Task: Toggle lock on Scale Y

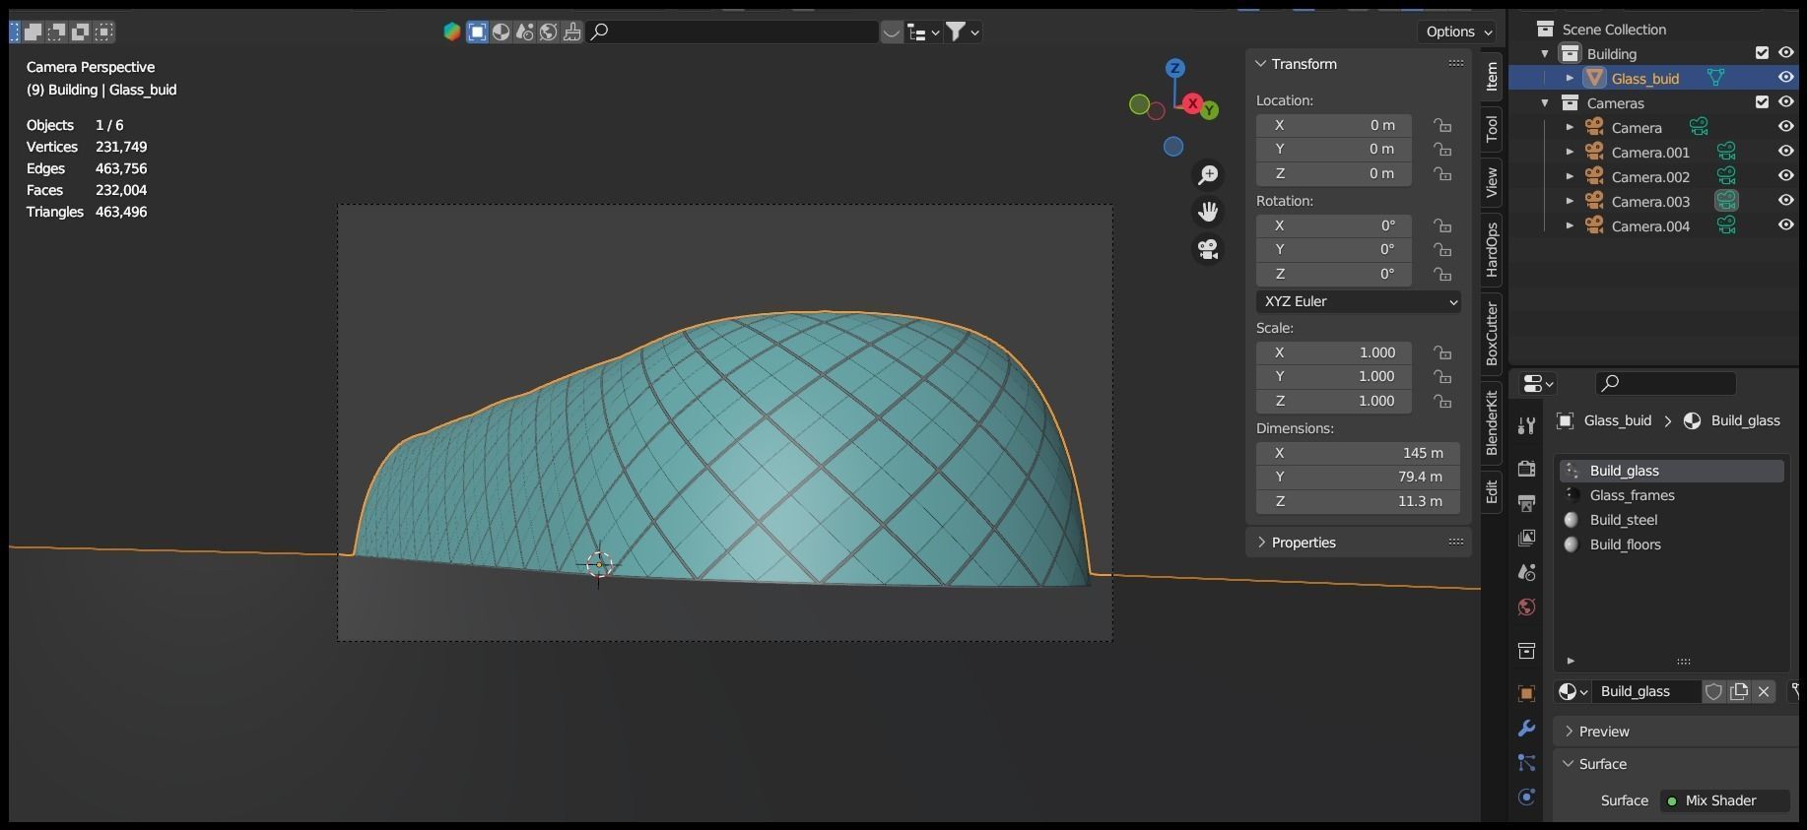Action: [1442, 376]
